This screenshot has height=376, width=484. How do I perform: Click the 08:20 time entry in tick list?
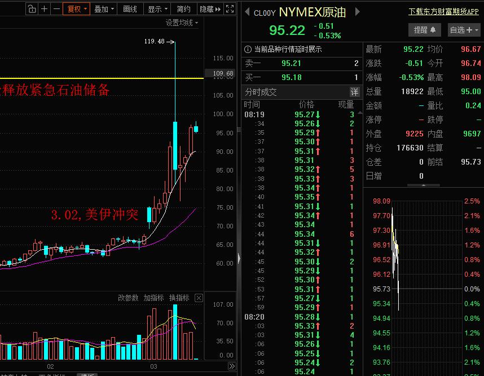(x=254, y=317)
